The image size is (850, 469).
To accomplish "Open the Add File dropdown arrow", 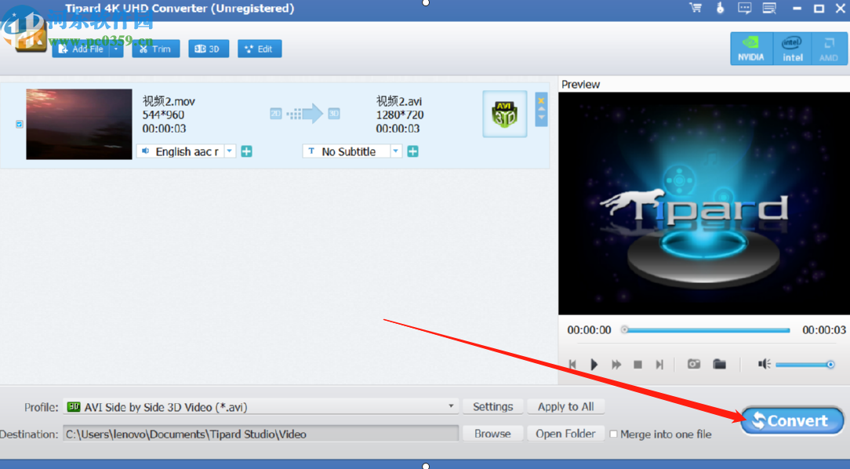I will 116,49.
